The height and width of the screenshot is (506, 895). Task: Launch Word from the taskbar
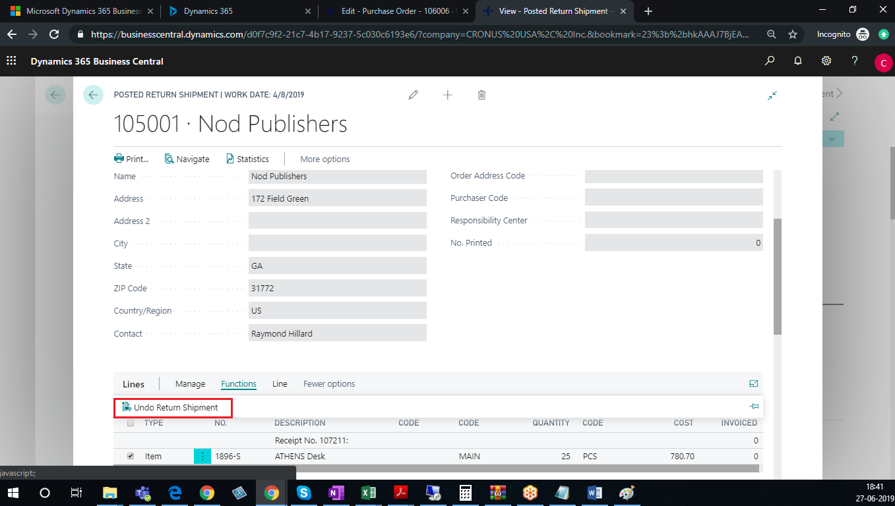pyautogui.click(x=595, y=493)
